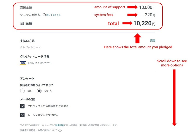Click the 'Scroll down to see more options' note
The width and height of the screenshot is (191, 132).
[172, 63]
